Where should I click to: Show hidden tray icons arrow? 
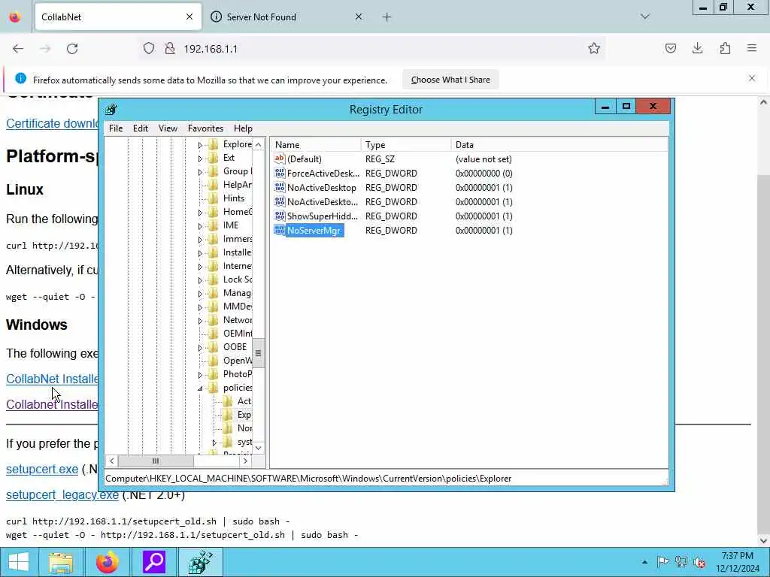pos(644,562)
